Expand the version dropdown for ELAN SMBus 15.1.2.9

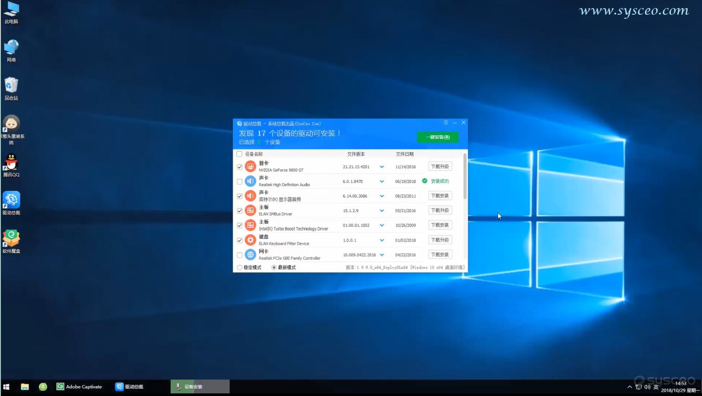pyautogui.click(x=382, y=211)
